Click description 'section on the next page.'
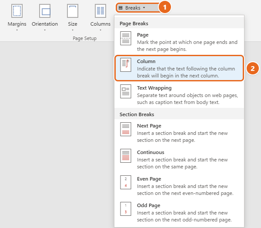This screenshot has height=228, width=261. tap(166, 140)
